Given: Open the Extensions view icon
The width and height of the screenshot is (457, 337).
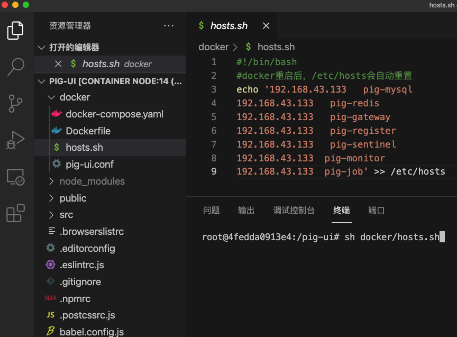Looking at the screenshot, I should tap(15, 213).
